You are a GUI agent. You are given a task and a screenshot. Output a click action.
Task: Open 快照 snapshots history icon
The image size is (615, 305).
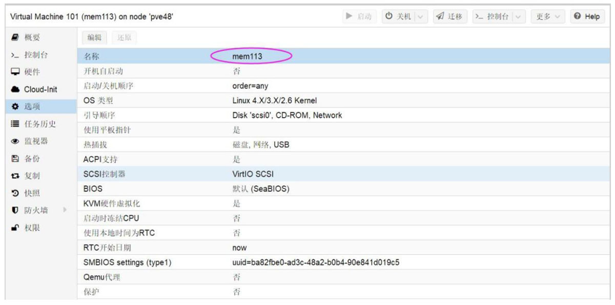15,193
